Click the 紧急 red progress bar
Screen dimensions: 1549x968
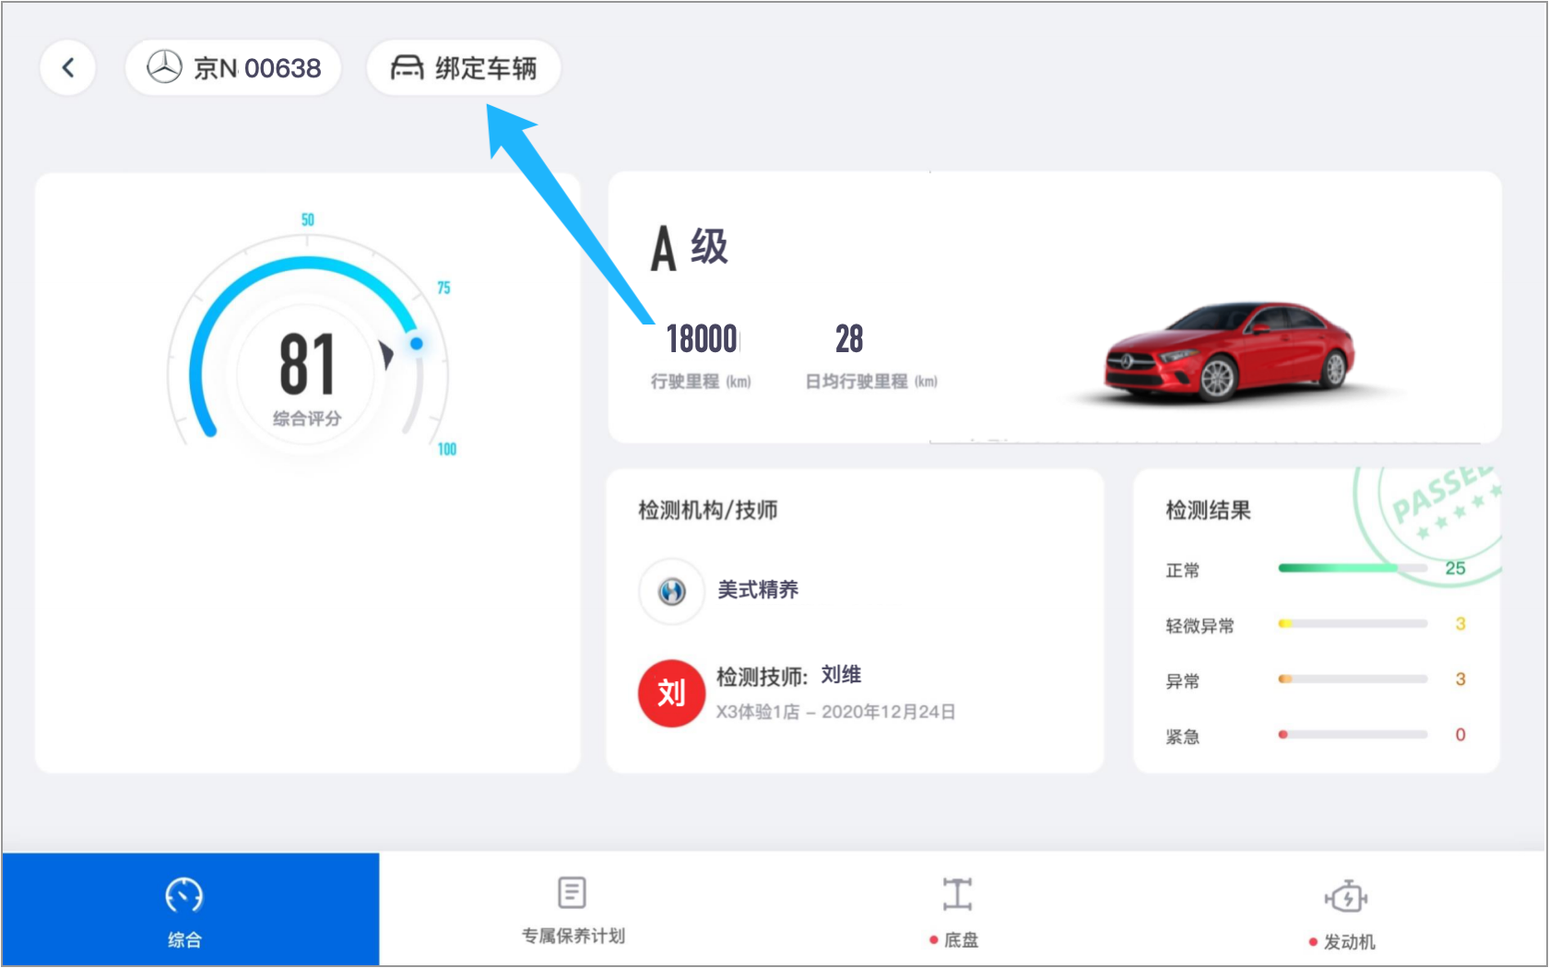[1353, 735]
